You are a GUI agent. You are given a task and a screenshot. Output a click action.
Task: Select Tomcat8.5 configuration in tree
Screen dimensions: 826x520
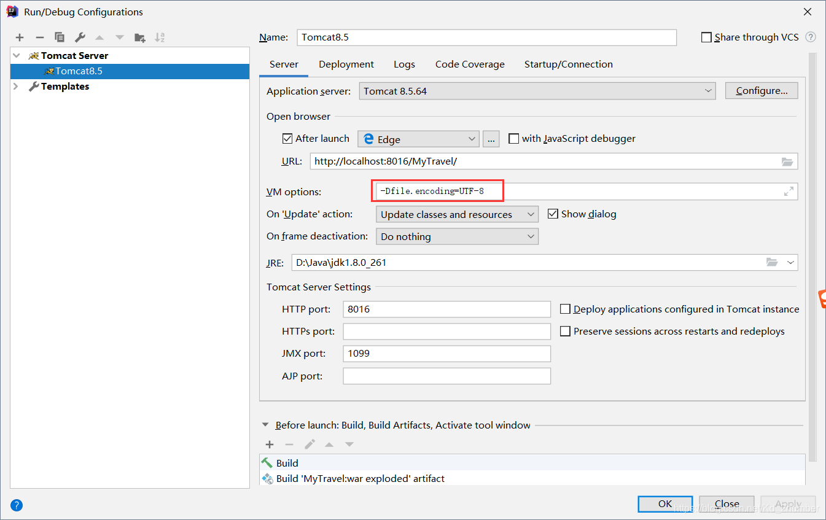click(x=130, y=71)
